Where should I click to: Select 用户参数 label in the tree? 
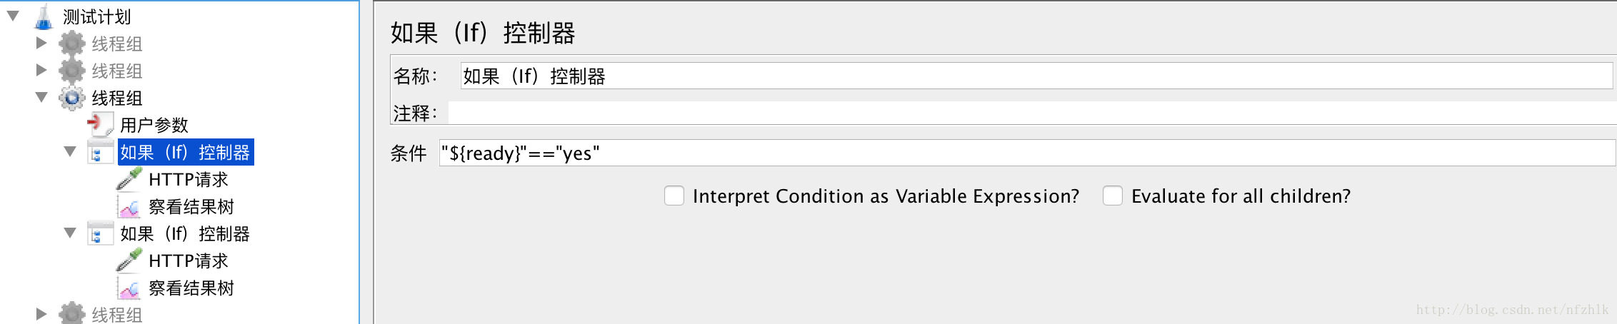pos(154,125)
